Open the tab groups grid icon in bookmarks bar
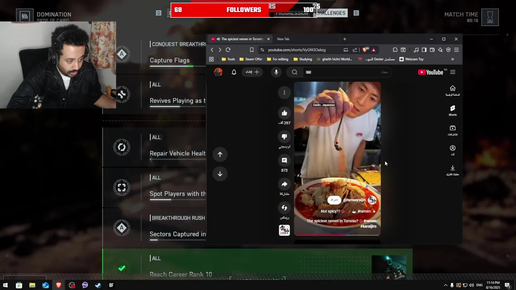 coord(211,59)
